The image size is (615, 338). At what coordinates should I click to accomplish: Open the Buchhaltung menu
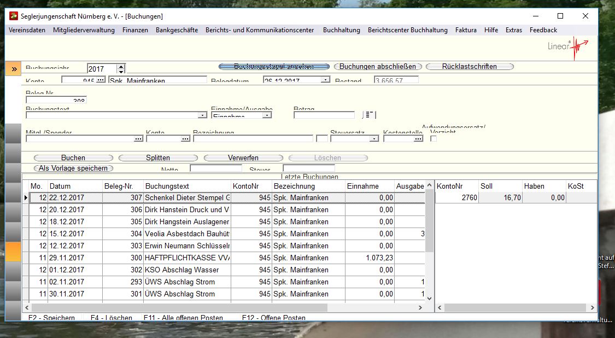point(341,30)
